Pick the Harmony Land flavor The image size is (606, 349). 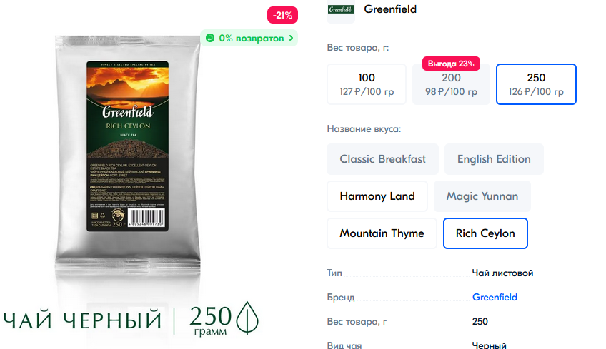[377, 196]
